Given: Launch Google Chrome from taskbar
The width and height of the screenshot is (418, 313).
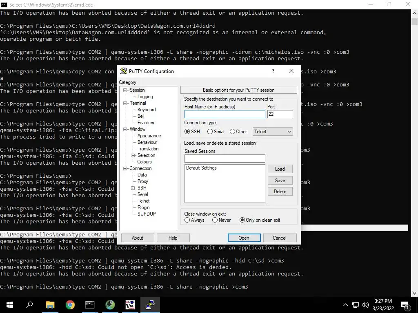Looking at the screenshot, I should [70, 305].
